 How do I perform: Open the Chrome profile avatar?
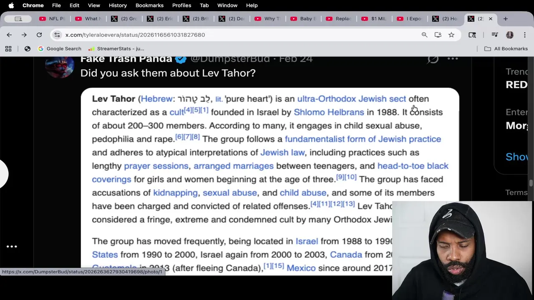(509, 35)
